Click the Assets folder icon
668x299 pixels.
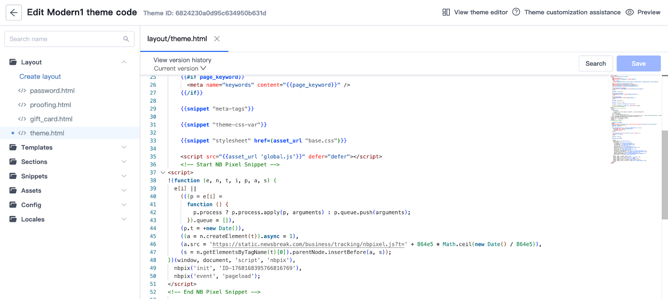(x=13, y=190)
